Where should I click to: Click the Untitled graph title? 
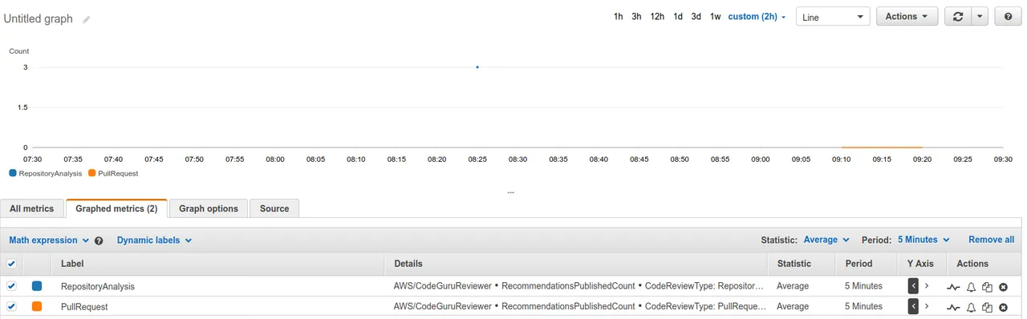[x=39, y=18]
